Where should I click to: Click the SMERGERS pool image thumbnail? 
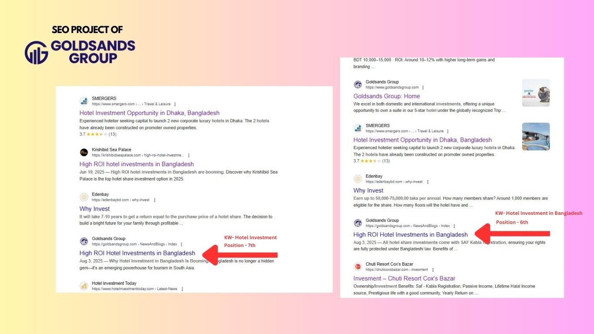click(536, 137)
